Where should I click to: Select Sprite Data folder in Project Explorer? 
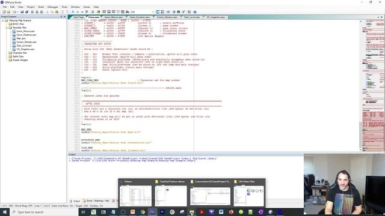(x=18, y=56)
